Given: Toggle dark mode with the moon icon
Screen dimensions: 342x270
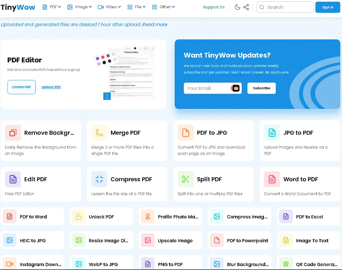Looking at the screenshot, I should 237,7.
